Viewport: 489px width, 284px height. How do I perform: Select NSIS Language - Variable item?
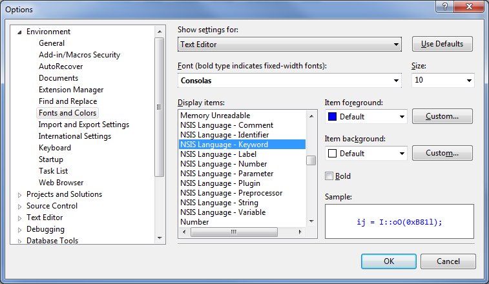[x=242, y=212]
